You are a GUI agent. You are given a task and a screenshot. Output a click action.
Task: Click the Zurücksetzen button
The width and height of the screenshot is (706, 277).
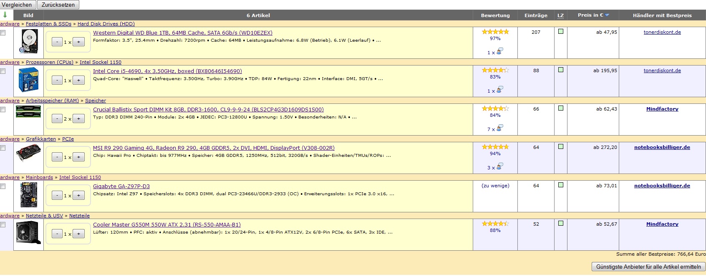pos(58,5)
